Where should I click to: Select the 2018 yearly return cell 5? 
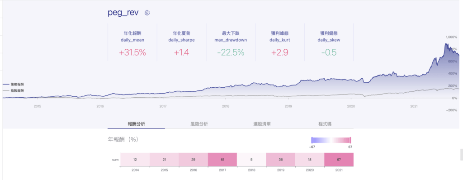point(251,160)
